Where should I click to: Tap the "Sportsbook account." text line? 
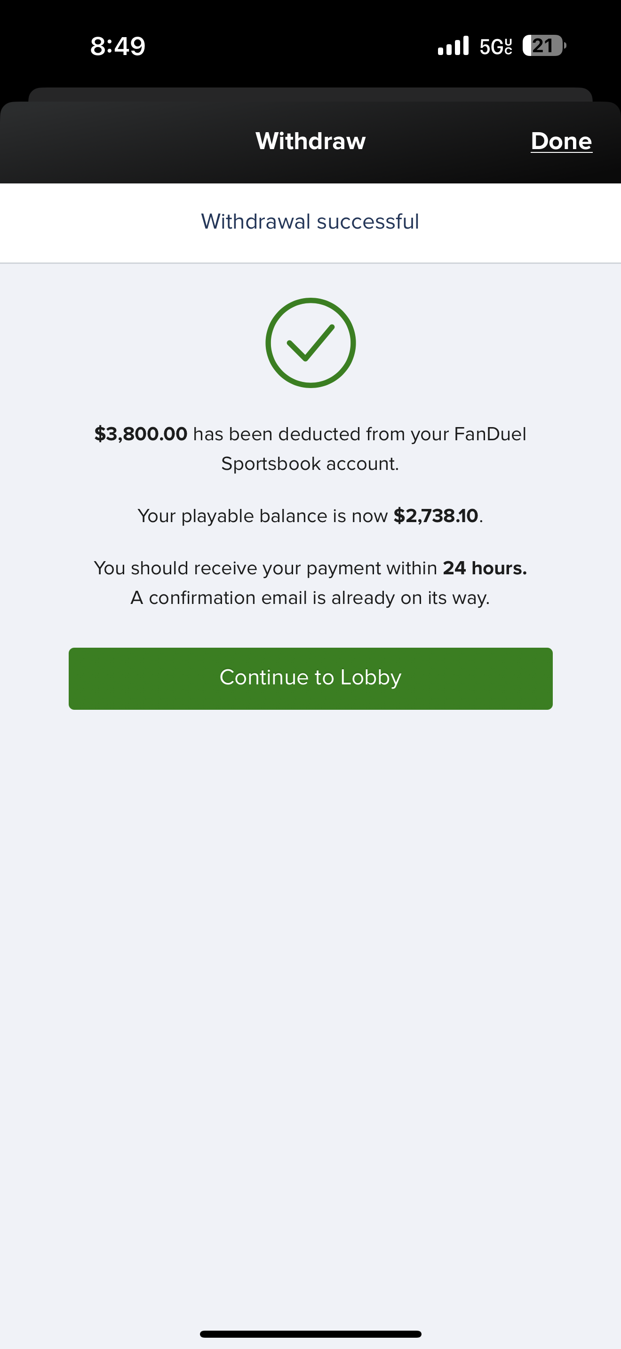click(310, 464)
